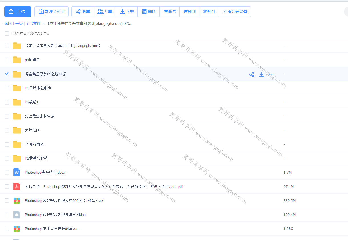The width and height of the screenshot is (348, 240).
Task: Click the 上传 upload button
Action: (18, 12)
